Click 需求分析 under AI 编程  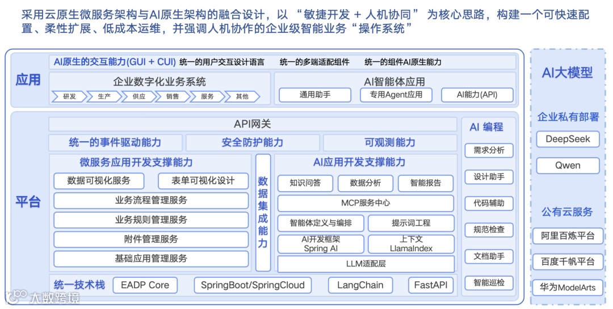(x=489, y=150)
